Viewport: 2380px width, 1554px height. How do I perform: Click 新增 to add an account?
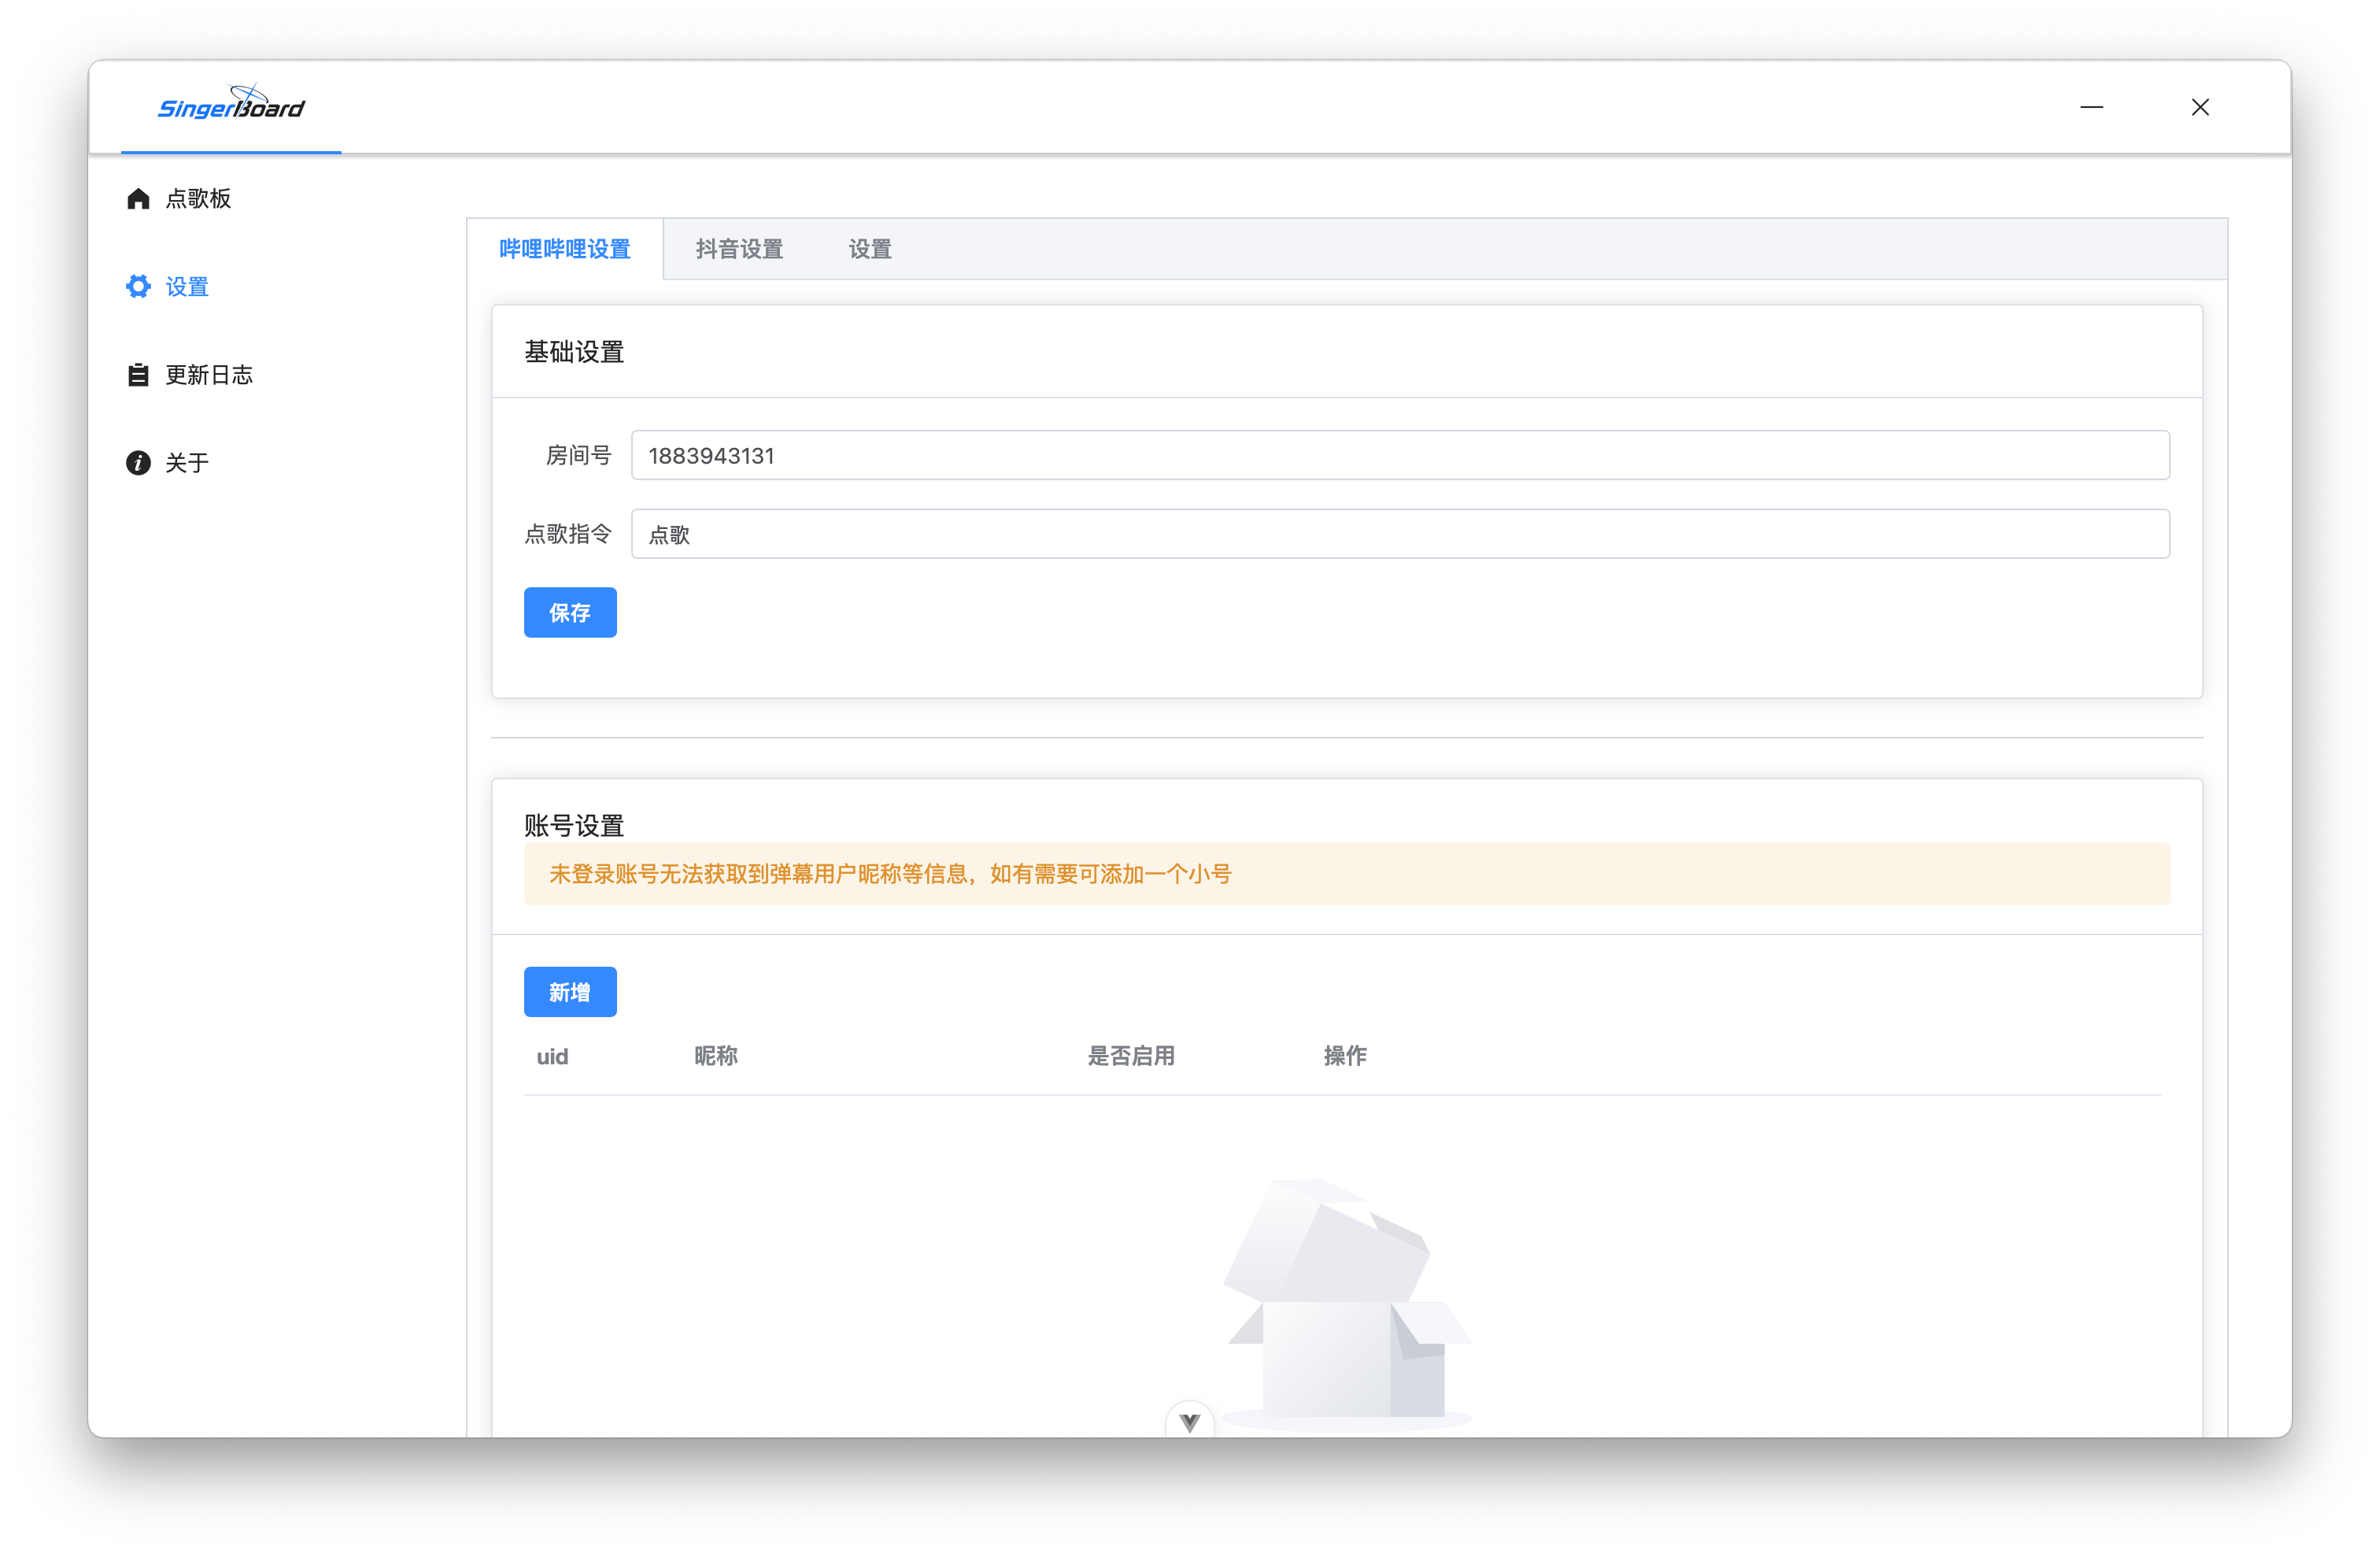click(570, 992)
